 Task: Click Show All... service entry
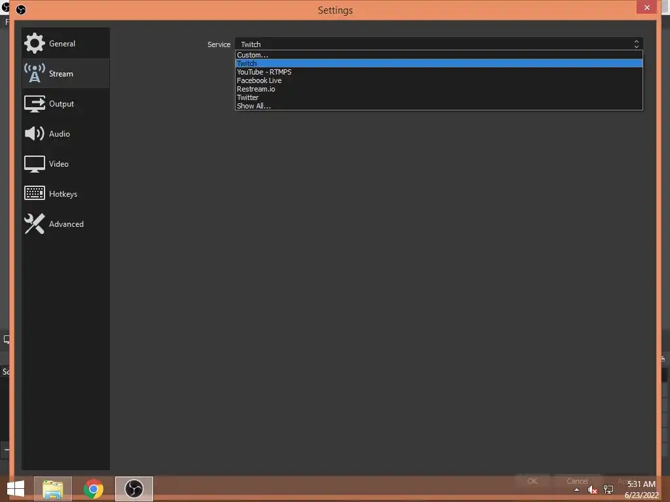[439, 106]
